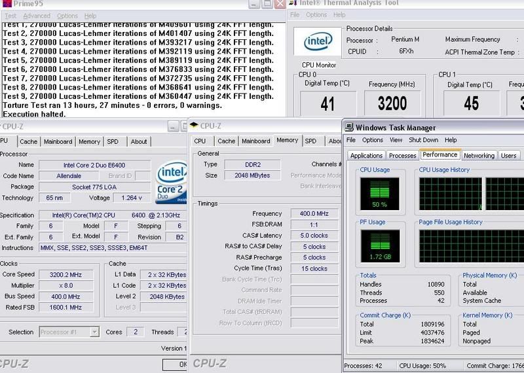Click the CPU 0 Digital Temp reading 41
Image resolution: width=524 pixels, height=373 pixels.
coord(328,103)
